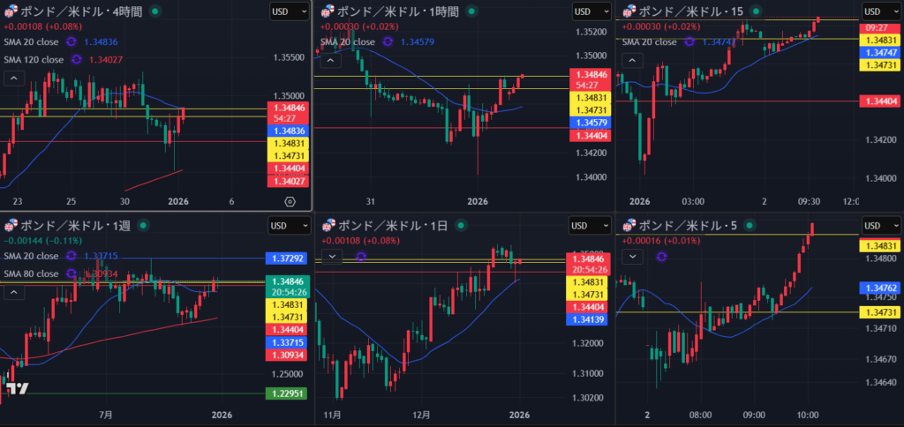904x427 pixels.
Task: Open chart settings gear in 4-hour chart
Action: point(290,201)
